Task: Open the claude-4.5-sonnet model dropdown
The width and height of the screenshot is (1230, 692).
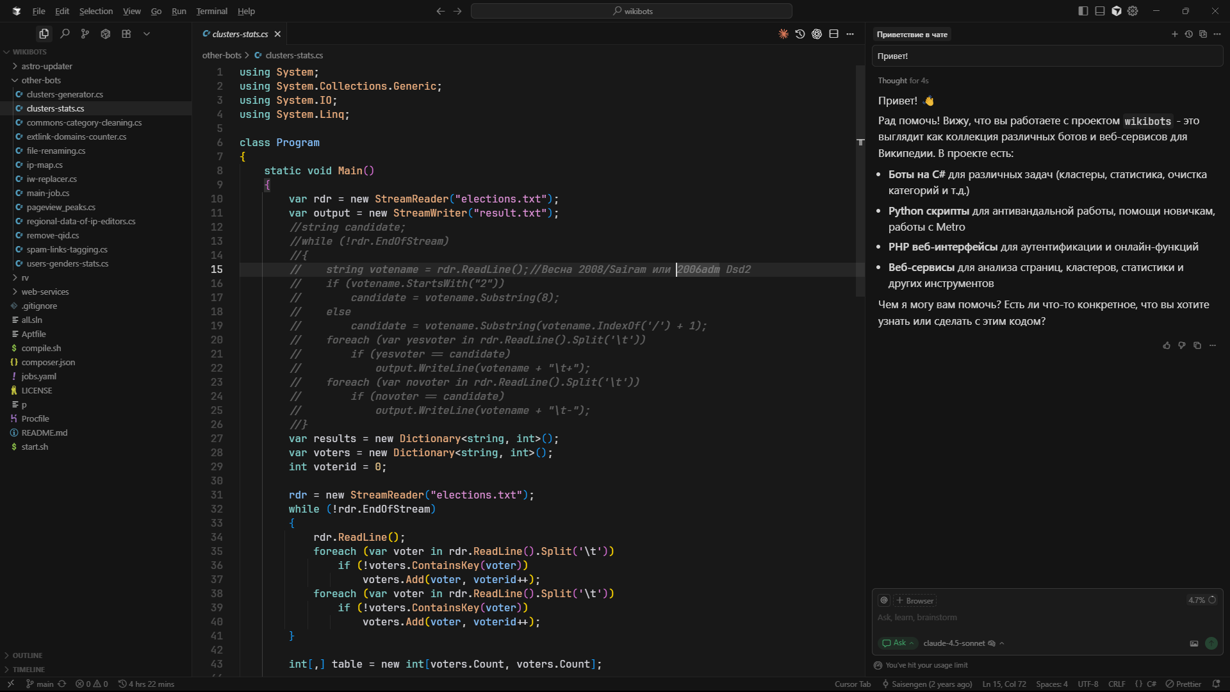Action: (x=955, y=643)
